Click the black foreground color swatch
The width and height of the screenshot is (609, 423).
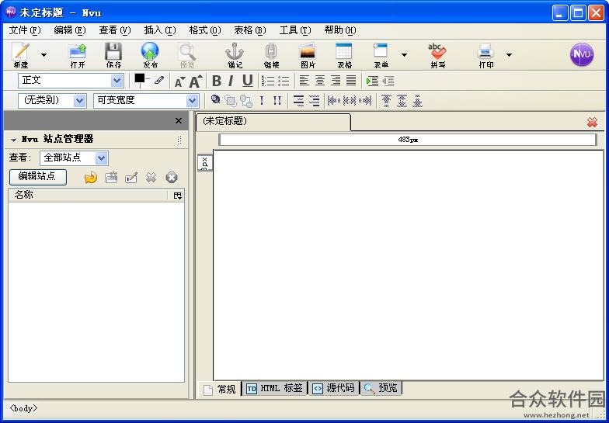coord(140,79)
